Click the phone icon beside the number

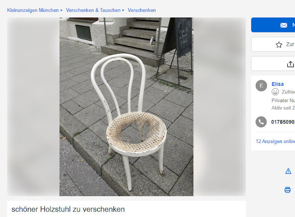261,122
